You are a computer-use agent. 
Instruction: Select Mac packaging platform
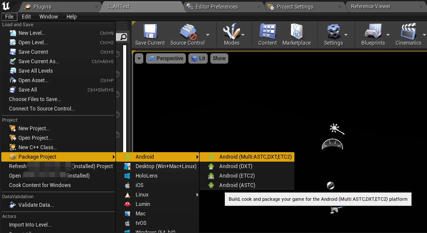point(157,214)
